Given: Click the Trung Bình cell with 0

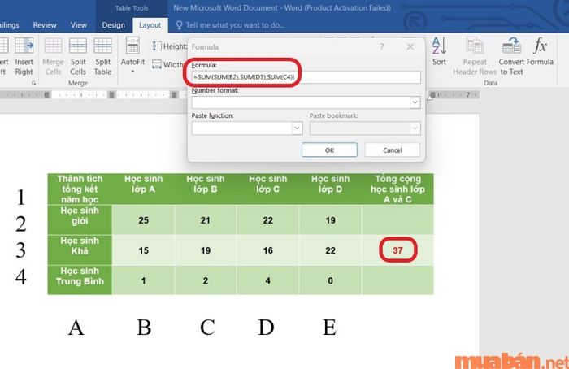Looking at the screenshot, I should click(330, 280).
